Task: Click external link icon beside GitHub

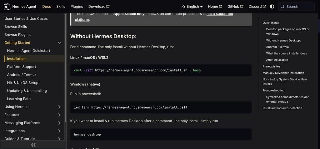Action: (x=242, y=6)
